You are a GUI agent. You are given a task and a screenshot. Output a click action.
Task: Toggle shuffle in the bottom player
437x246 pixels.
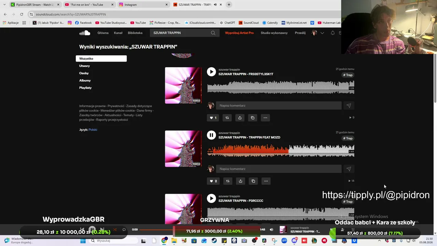point(115,230)
